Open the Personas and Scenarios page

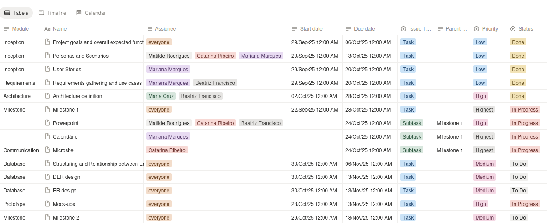point(81,56)
